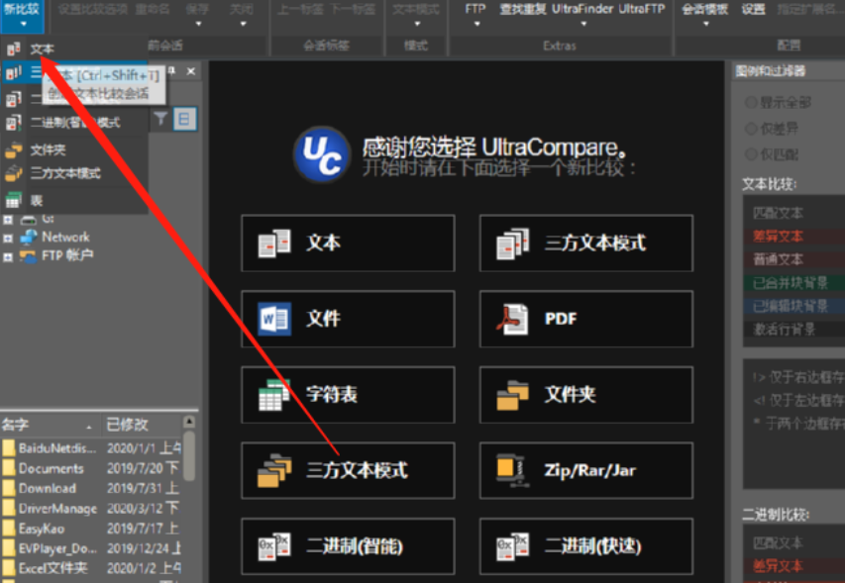Click the file list scrollbar thumb
The image size is (845, 583).
189,455
